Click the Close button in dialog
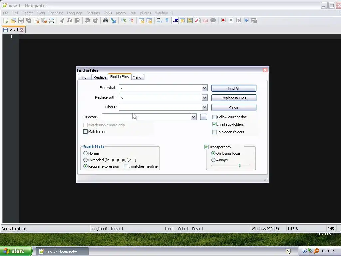341x256 pixels. pyautogui.click(x=234, y=108)
